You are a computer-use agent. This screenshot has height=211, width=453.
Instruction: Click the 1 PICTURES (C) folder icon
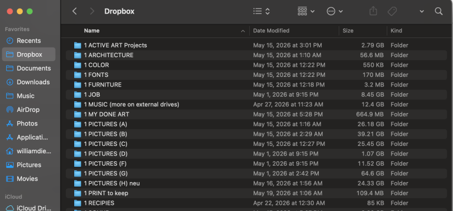(x=78, y=144)
